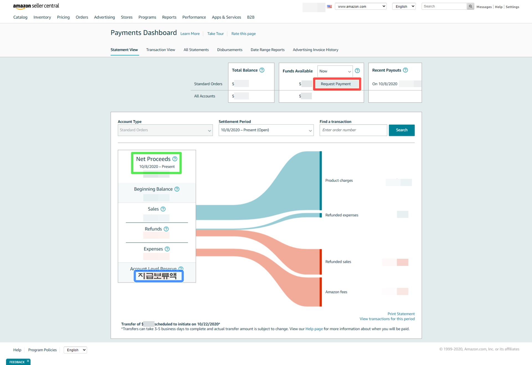Open Recent Payouts help icon
This screenshot has height=365, width=532.
pos(405,70)
